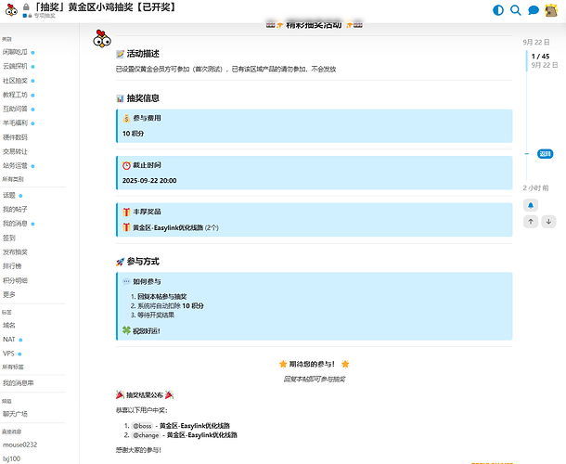Screen dimensions: 566x464
Task: Jump to bottom with down arrow
Action: 548,222
